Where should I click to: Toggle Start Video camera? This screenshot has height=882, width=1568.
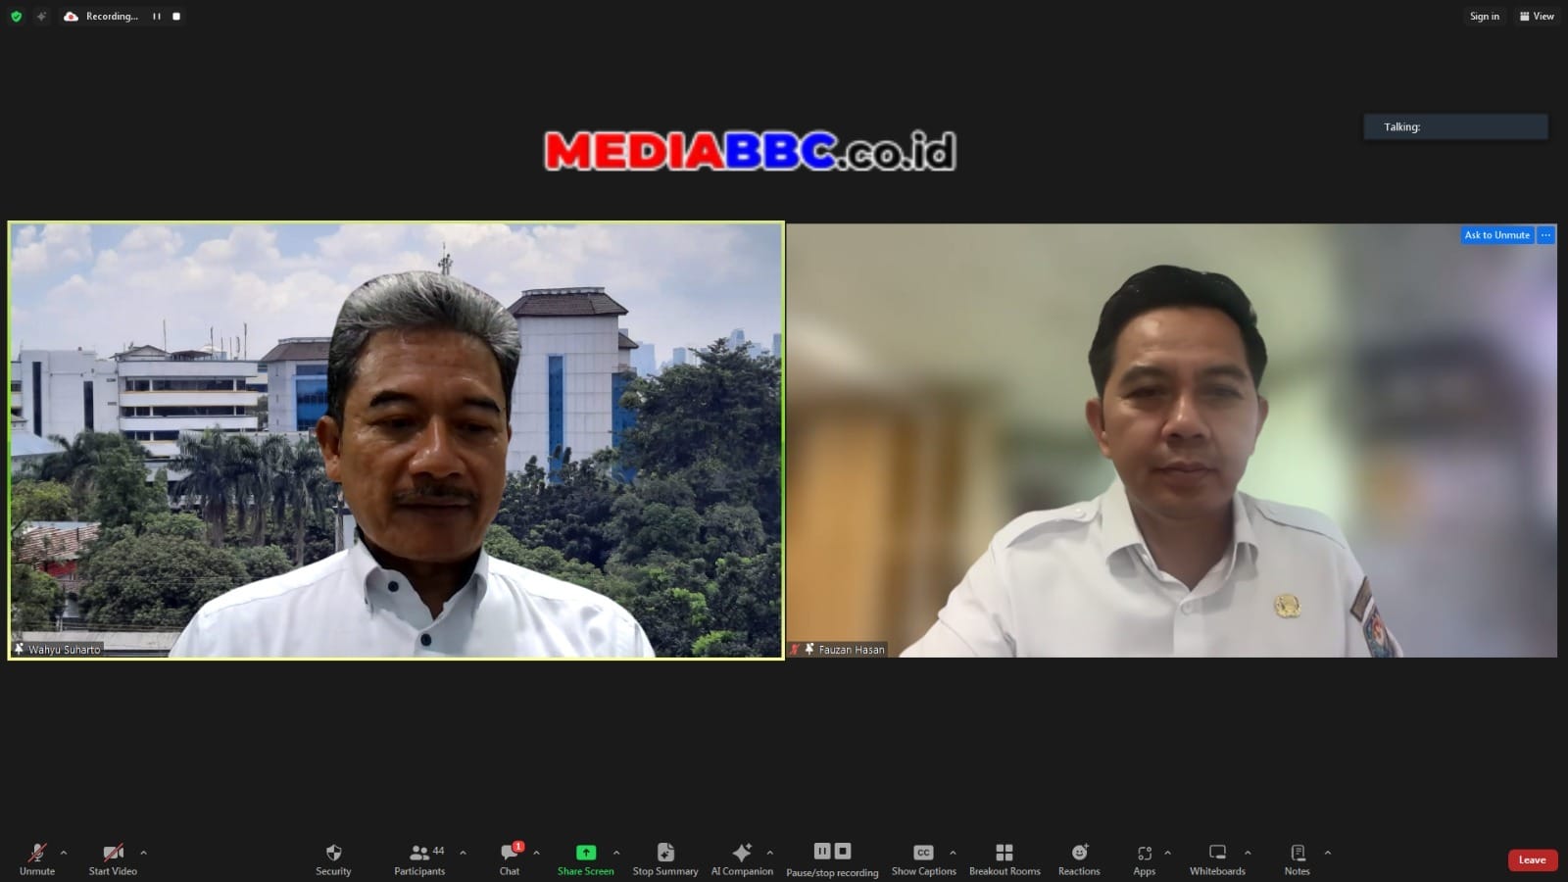(113, 858)
